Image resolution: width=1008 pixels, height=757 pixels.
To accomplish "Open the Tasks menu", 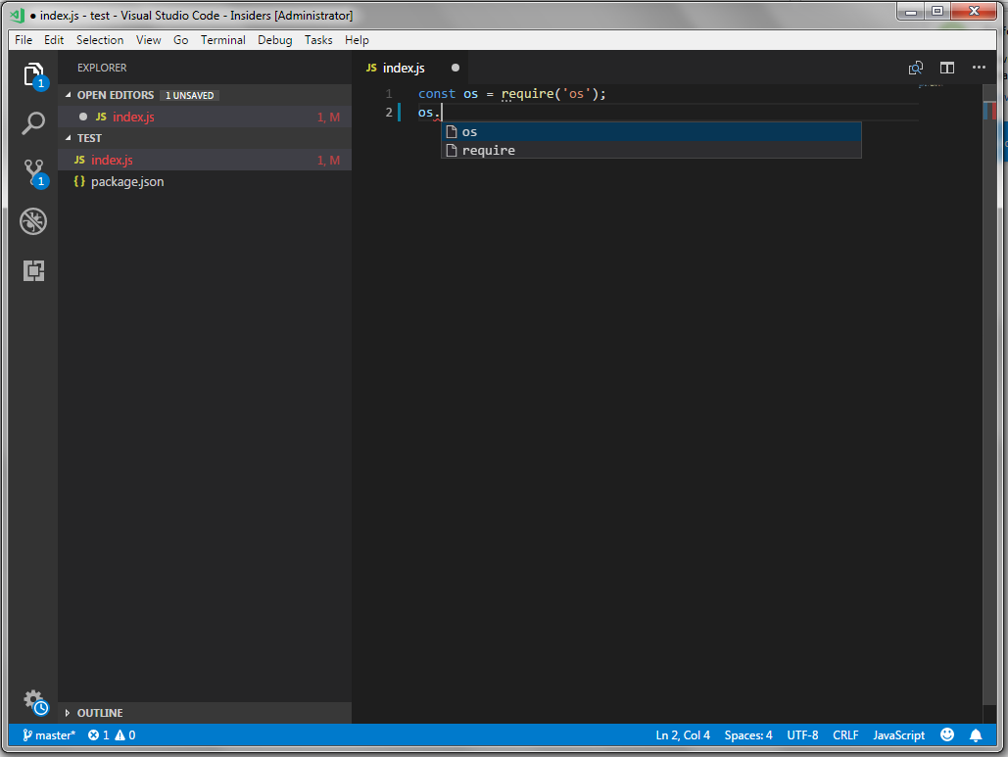I will pos(318,40).
